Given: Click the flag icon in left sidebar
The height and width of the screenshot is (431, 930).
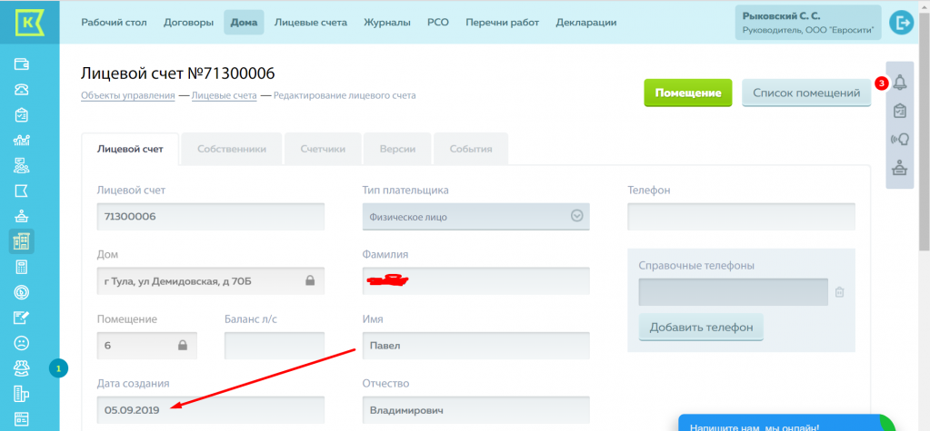Looking at the screenshot, I should click(22, 191).
